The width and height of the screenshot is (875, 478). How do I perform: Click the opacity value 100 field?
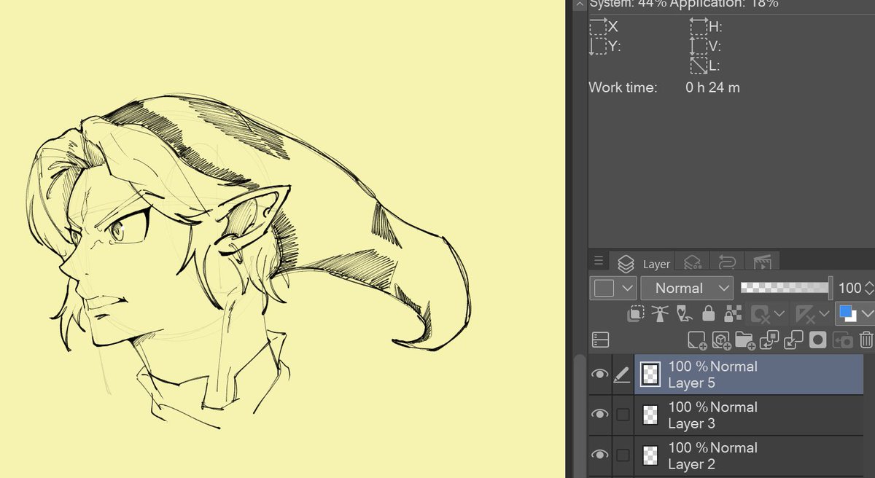click(849, 289)
